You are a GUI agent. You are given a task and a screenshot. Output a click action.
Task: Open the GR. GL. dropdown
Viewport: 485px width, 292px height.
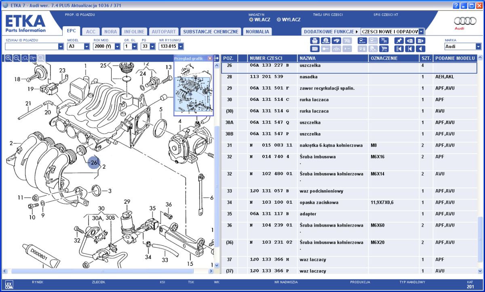[x=135, y=46]
